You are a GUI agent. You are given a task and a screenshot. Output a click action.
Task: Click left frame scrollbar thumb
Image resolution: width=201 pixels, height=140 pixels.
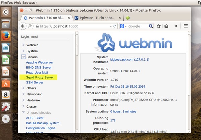pos(77,45)
